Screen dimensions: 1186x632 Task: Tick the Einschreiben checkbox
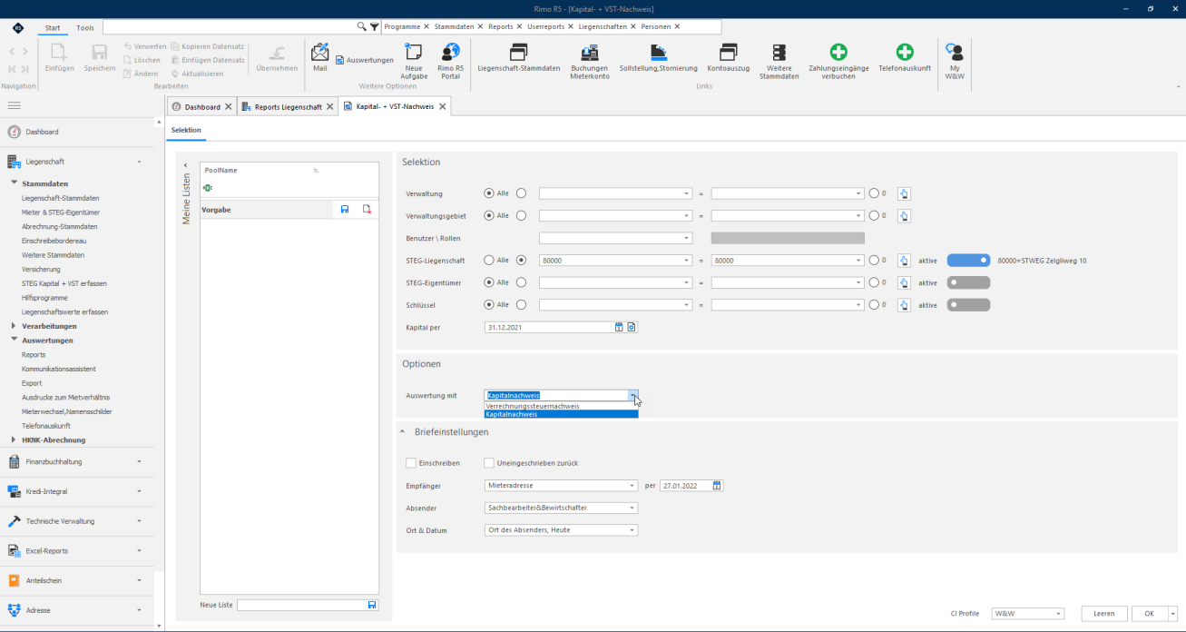click(x=411, y=463)
